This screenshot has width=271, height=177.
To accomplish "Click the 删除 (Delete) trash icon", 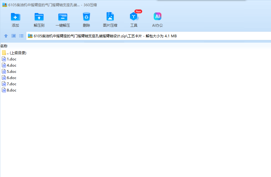I will coord(86,17).
